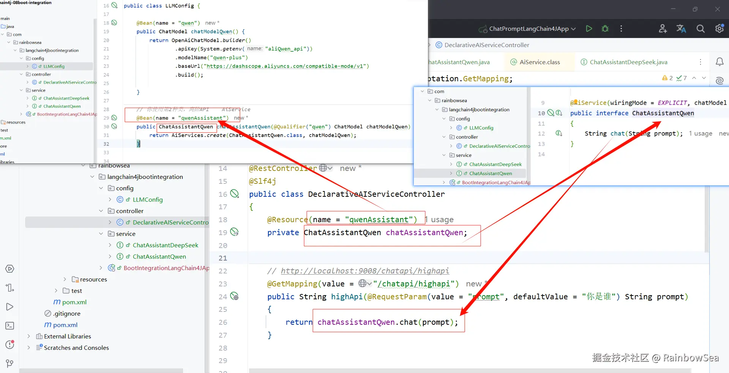The image size is (729, 373).
Task: Open the more actions menu beside Debug
Action: pos(621,28)
